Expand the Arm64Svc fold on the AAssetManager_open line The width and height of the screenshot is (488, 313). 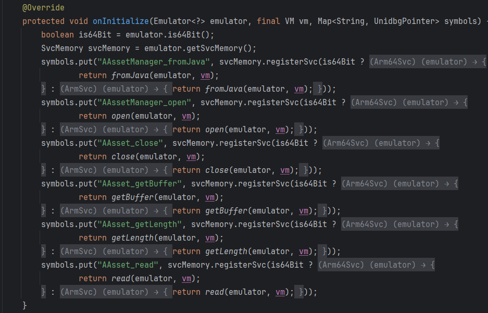tap(409, 103)
